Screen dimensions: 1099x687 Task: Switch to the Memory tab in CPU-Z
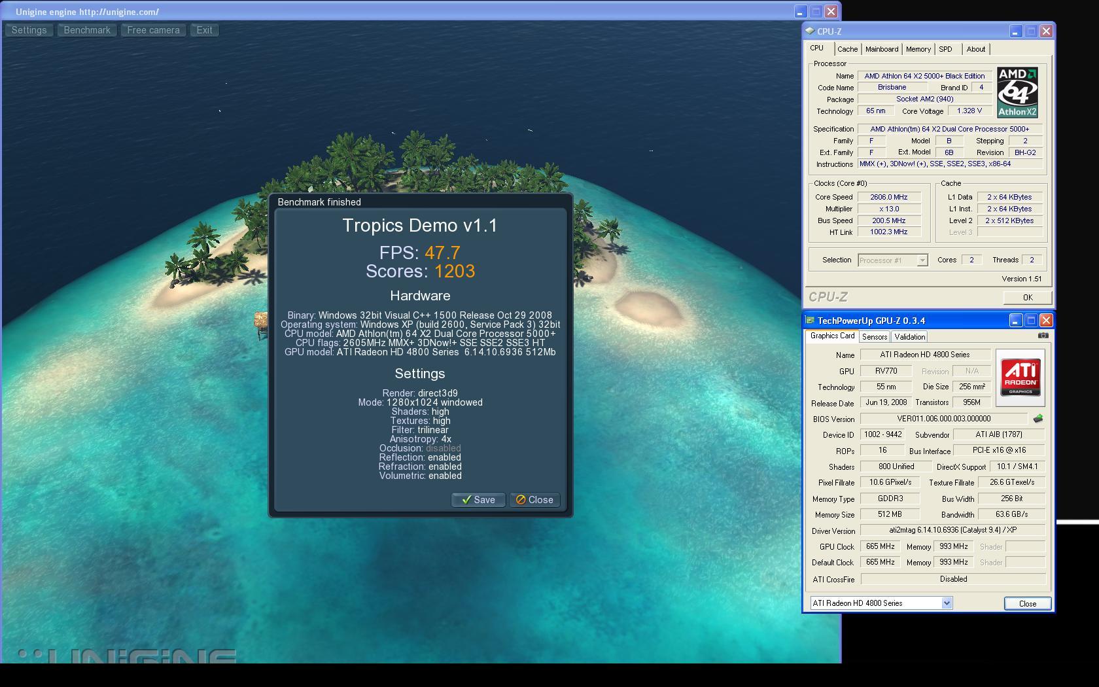coord(918,49)
